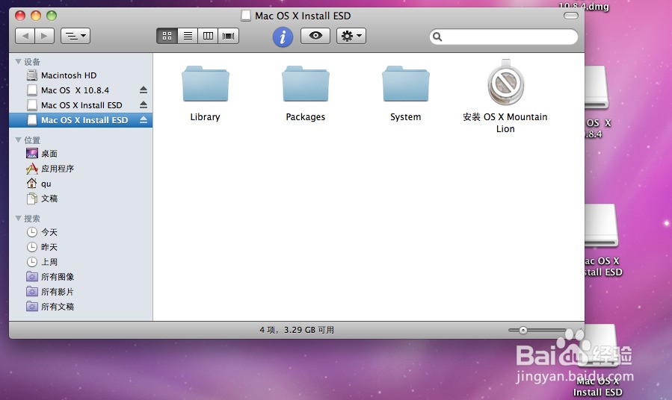Click the 4 项, 3.29 GB 可用 status text
The height and width of the screenshot is (400, 672).
click(297, 331)
